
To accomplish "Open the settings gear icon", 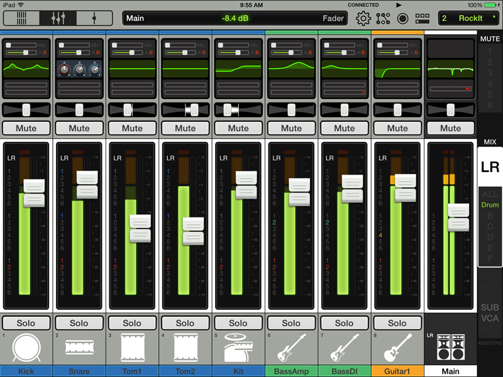I will (363, 19).
